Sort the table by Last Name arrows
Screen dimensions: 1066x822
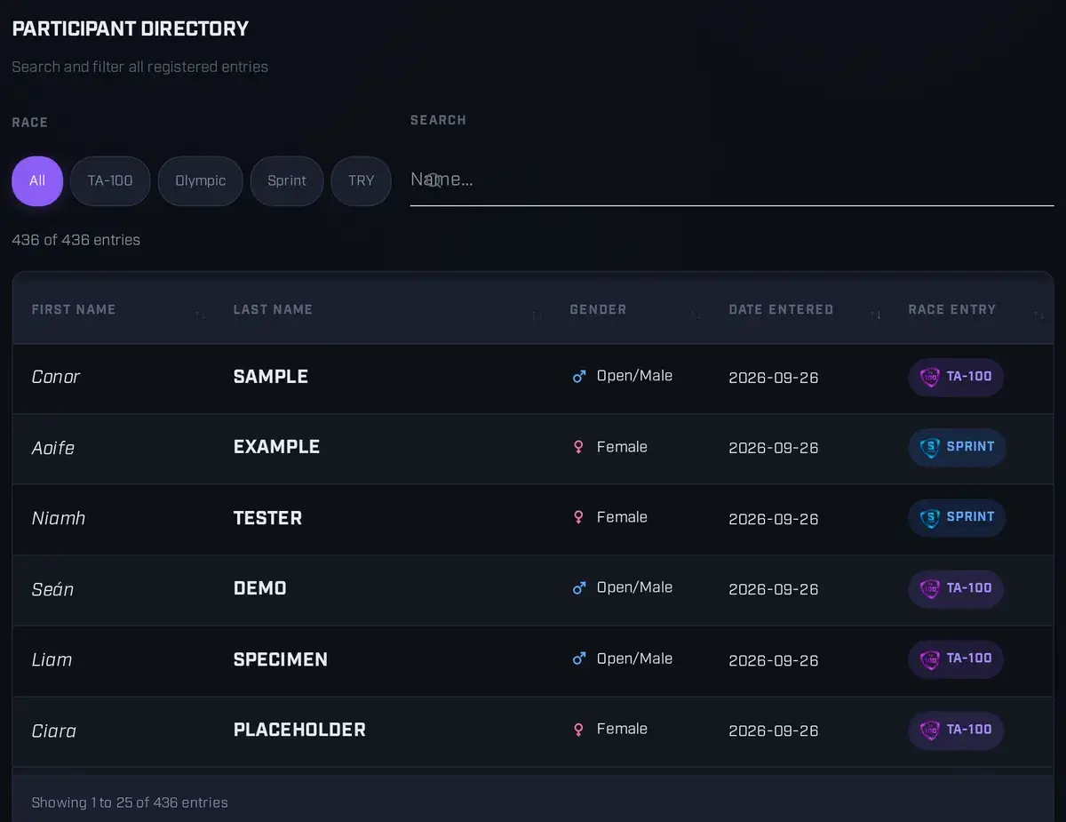click(537, 315)
